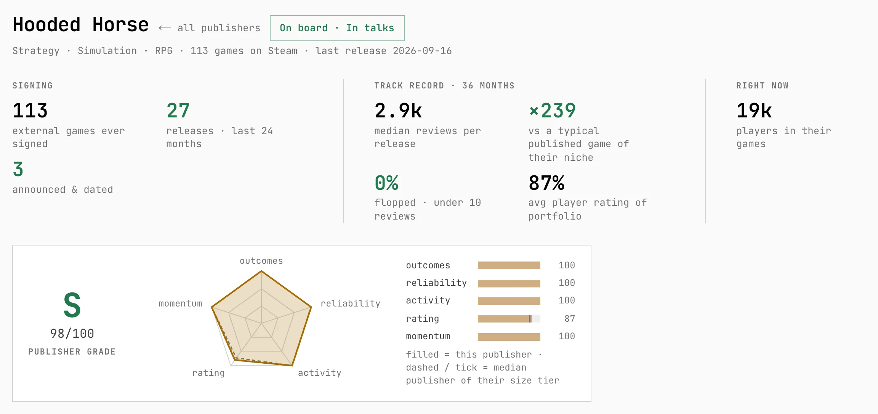
Task: Click the 'rating' radar chart axis label
Action: click(208, 373)
